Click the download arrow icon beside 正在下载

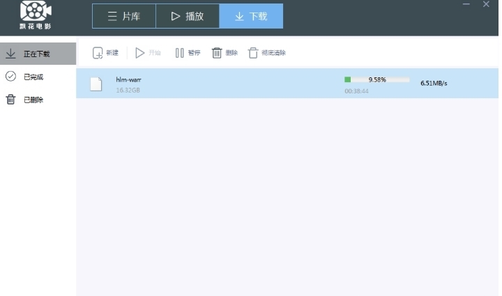(x=10, y=54)
